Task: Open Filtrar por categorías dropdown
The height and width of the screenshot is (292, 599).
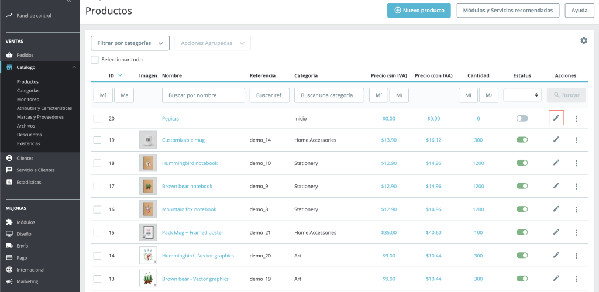Action: (x=130, y=43)
